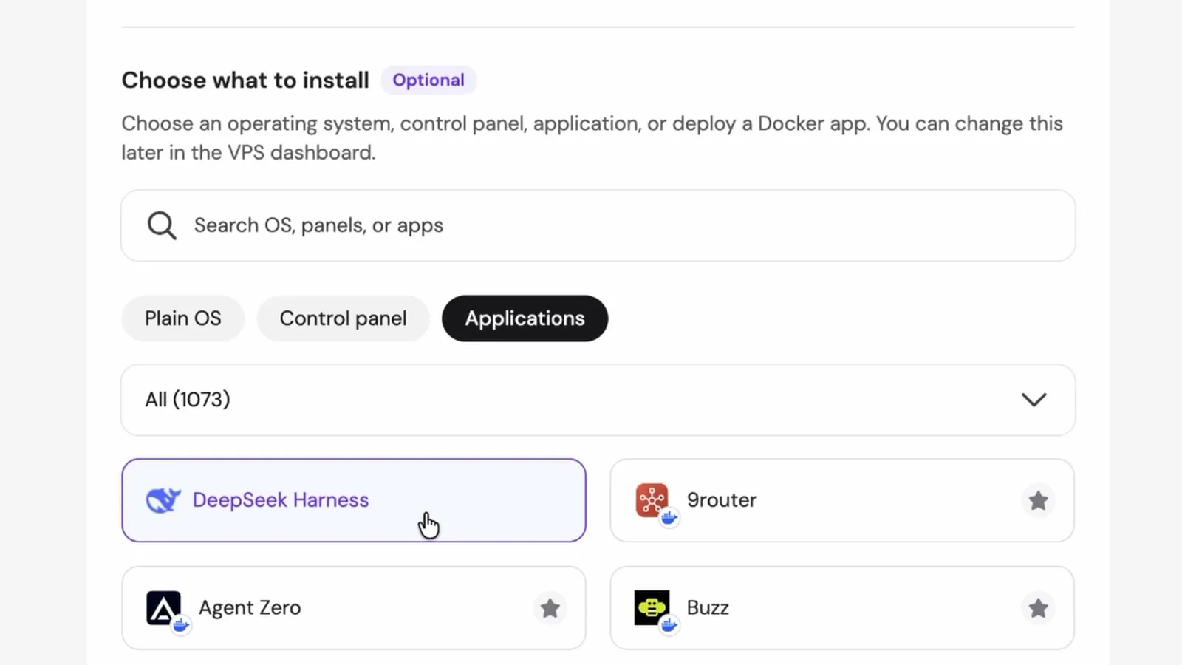Viewport: 1182px width, 665px height.
Task: Expand the All (1073) category dropdown
Action: tap(598, 400)
